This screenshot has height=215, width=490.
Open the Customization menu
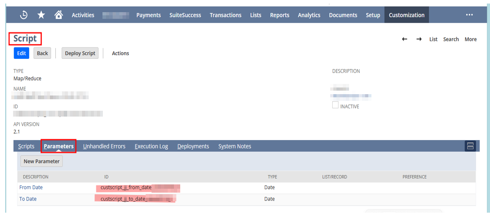(406, 15)
